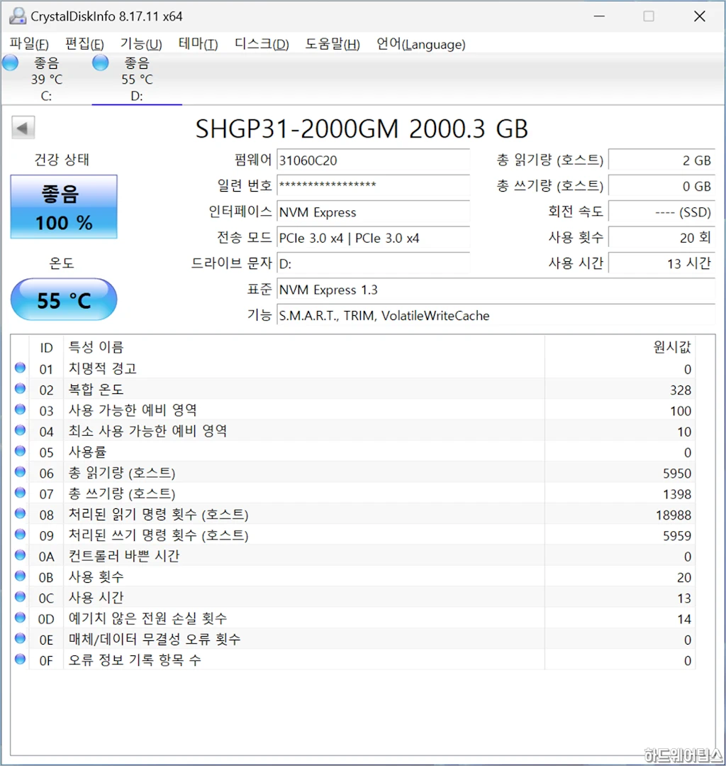The height and width of the screenshot is (766, 726).
Task: Open the 편집(E) menu
Action: pos(84,44)
